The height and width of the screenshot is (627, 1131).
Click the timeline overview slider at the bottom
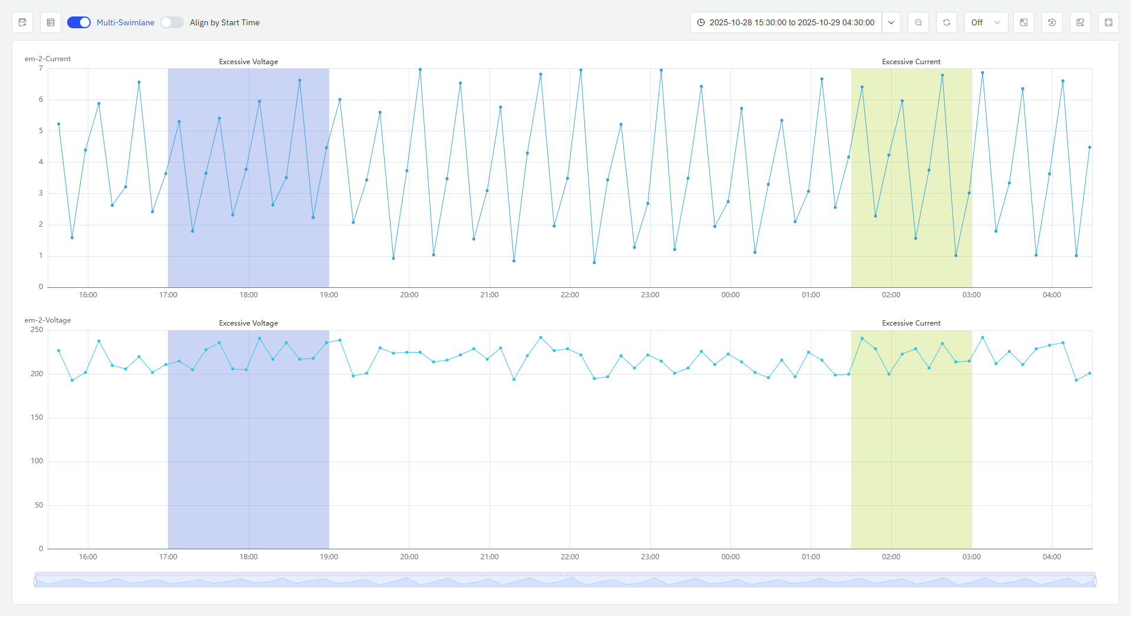[x=565, y=580]
